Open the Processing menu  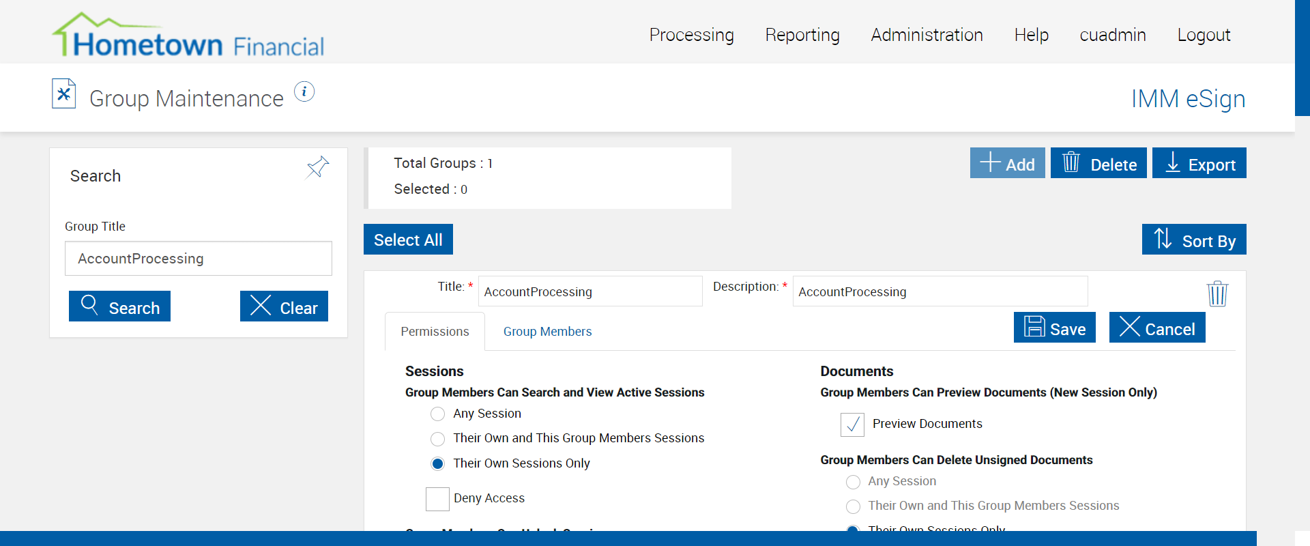691,35
